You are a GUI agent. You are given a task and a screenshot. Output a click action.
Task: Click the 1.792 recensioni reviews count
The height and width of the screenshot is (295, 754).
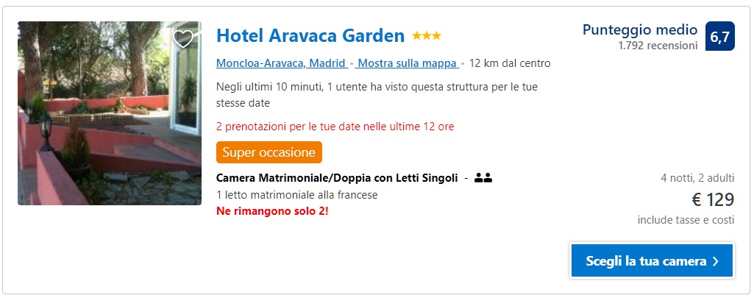tap(658, 46)
